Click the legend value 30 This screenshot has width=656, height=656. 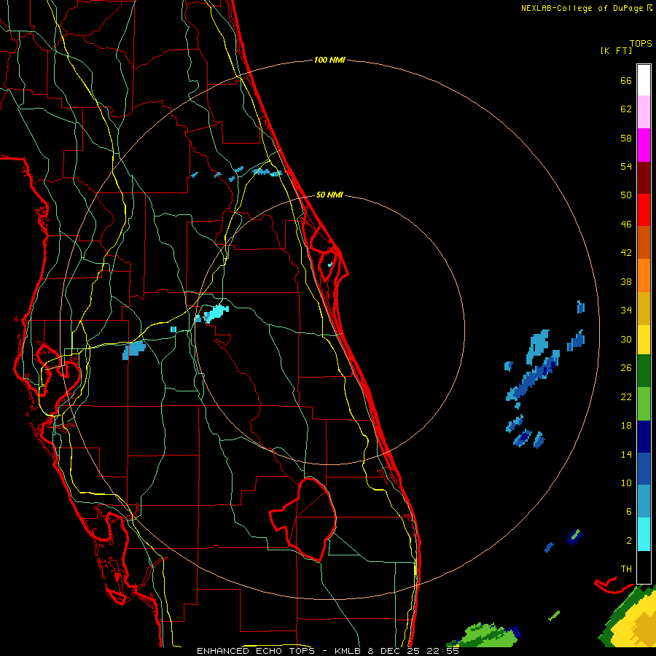pos(626,339)
